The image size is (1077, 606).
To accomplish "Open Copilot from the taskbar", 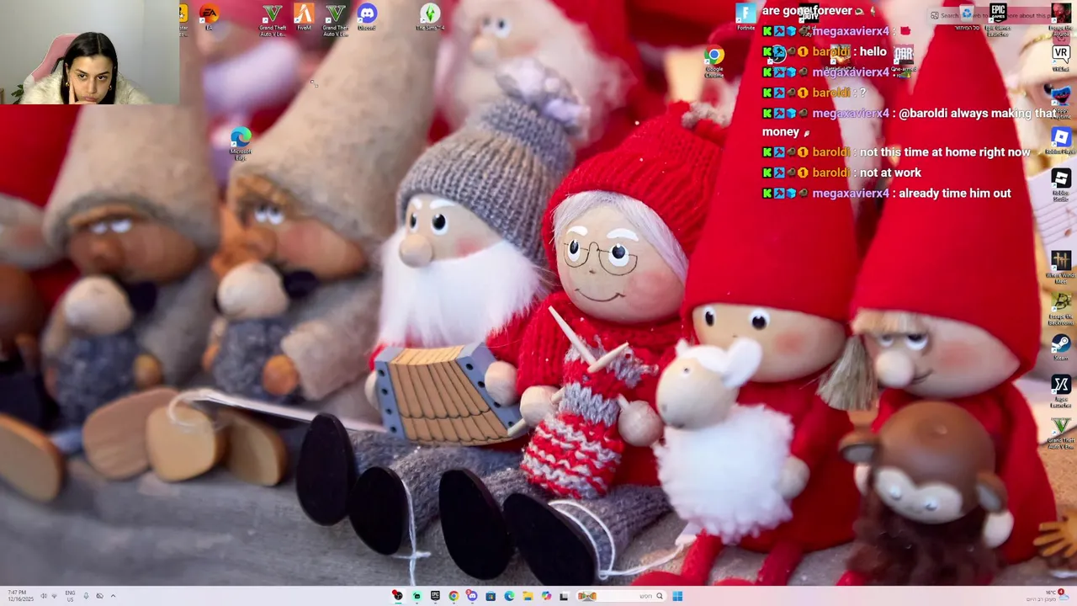I will 546,596.
